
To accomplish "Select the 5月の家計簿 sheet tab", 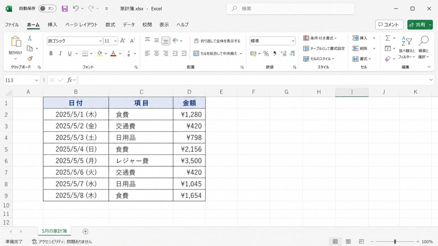I will 54,231.
